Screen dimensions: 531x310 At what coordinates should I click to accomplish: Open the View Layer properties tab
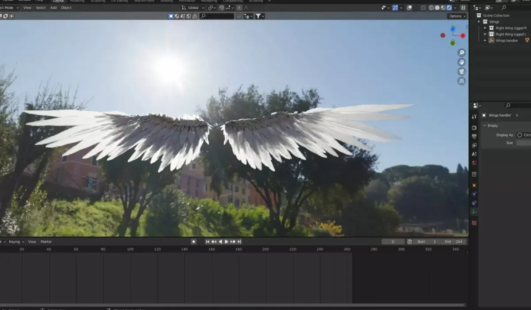[474, 145]
